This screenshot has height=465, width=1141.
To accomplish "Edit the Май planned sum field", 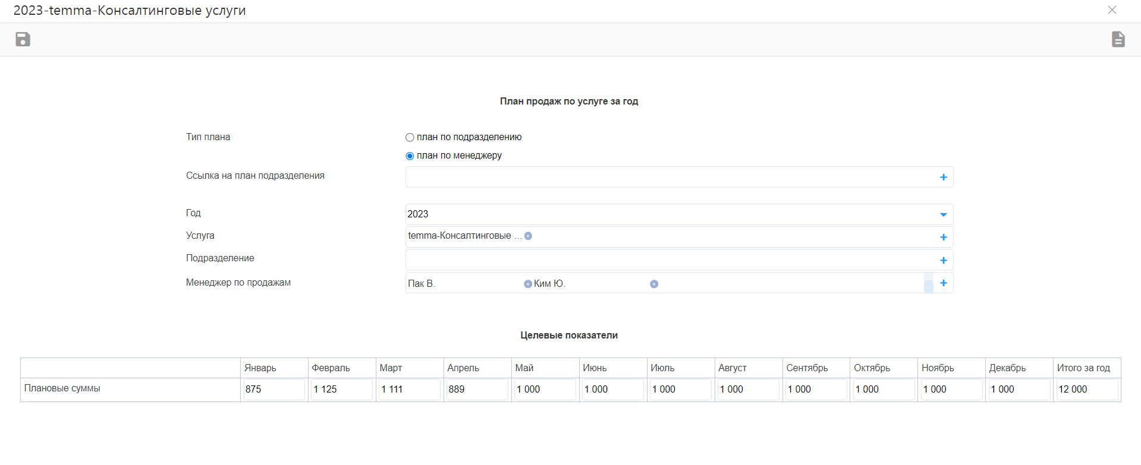I will click(545, 390).
